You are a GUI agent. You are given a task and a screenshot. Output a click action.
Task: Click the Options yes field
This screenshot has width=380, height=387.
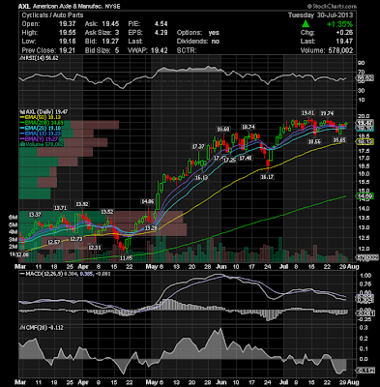click(198, 33)
